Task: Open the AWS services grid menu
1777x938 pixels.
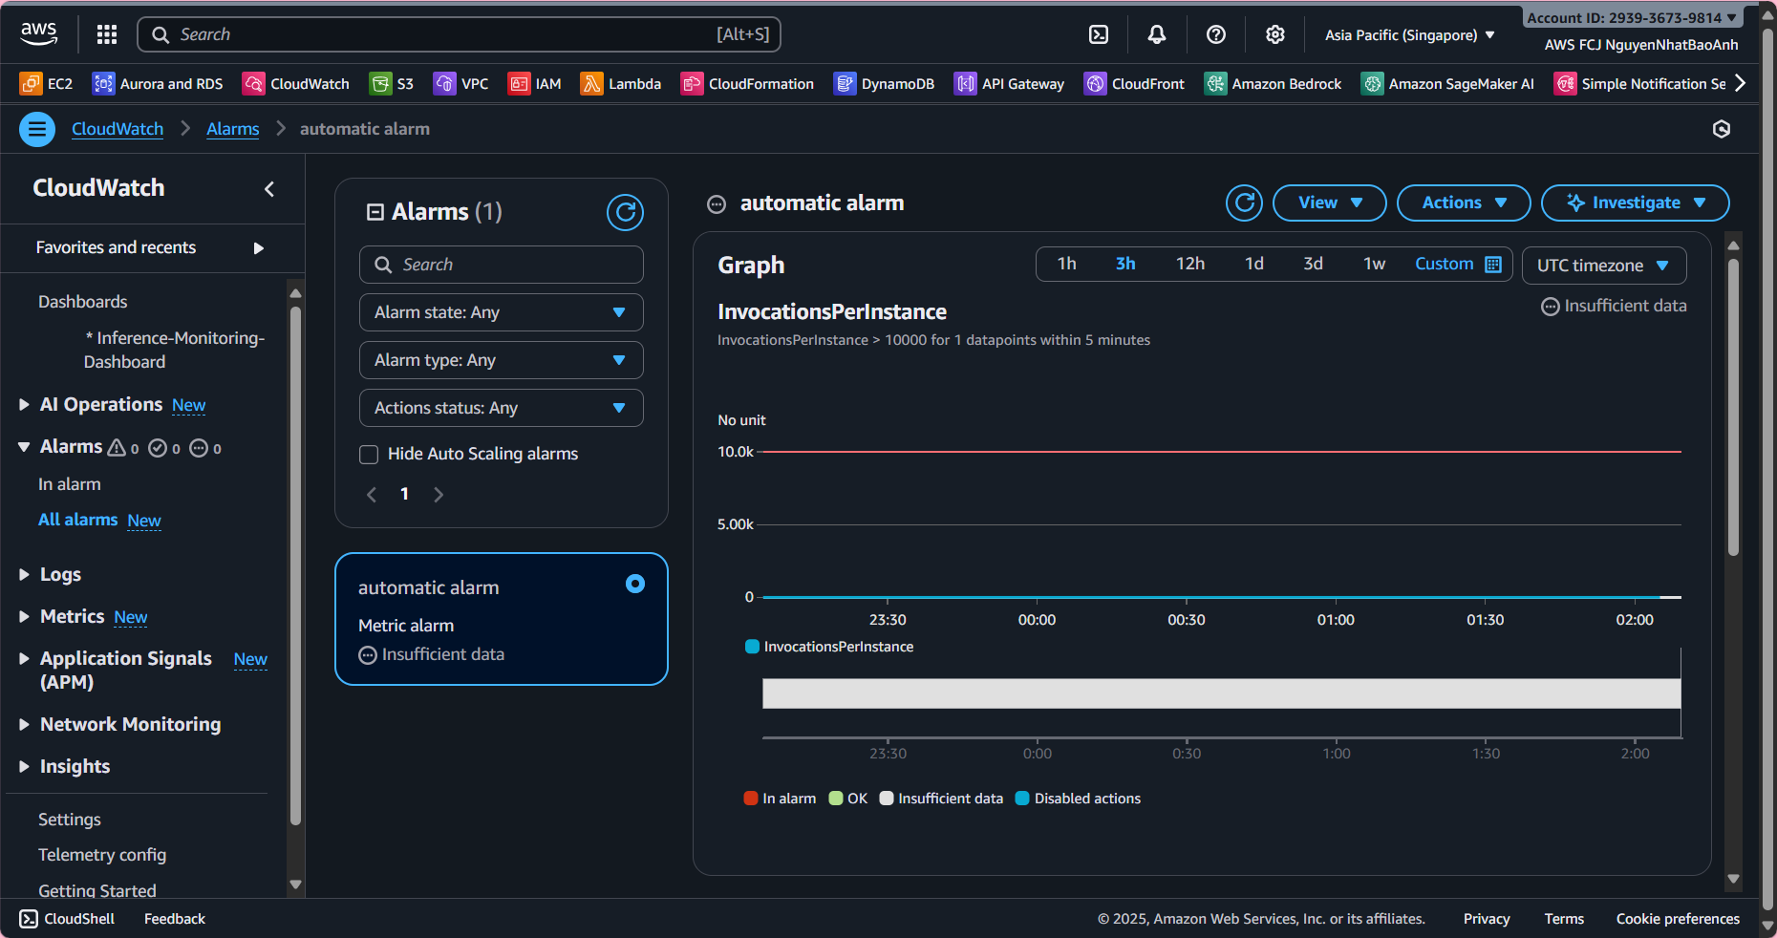Action: tap(107, 34)
